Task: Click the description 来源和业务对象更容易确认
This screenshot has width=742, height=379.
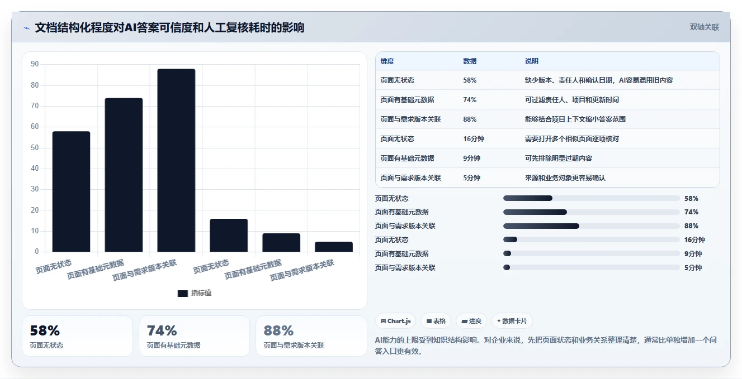Action: (x=565, y=178)
